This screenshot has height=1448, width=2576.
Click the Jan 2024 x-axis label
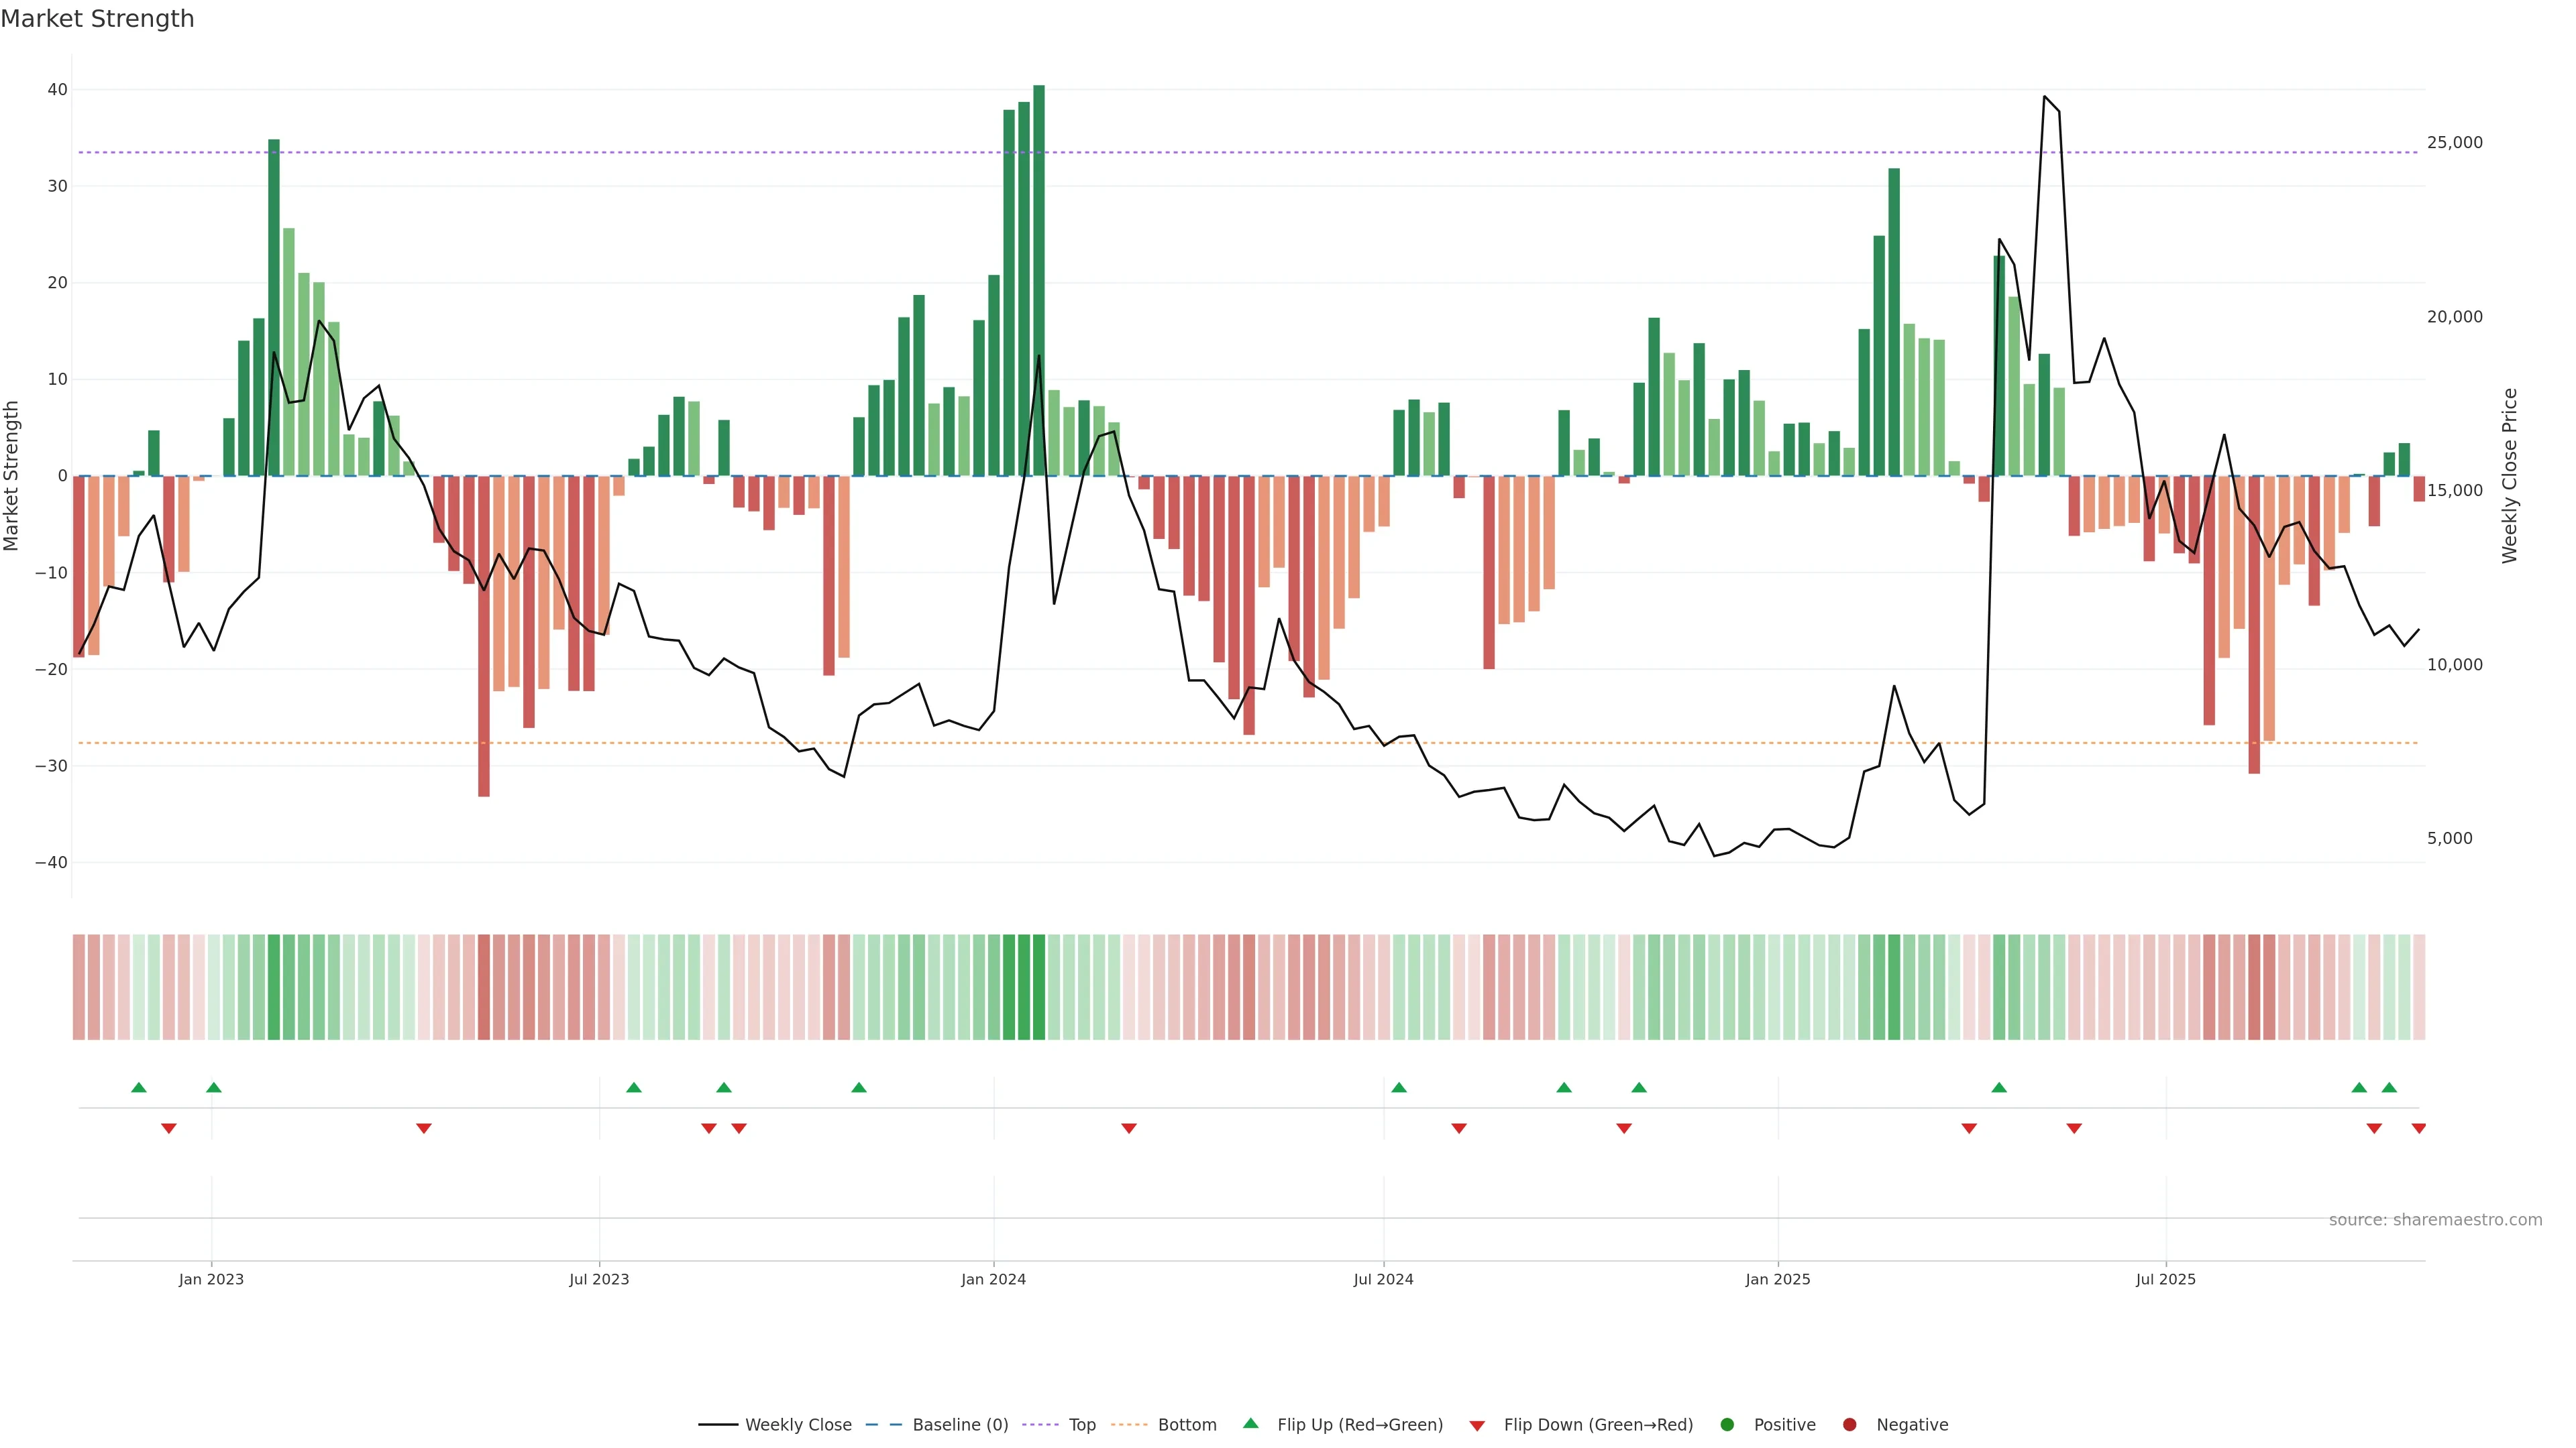click(993, 1279)
